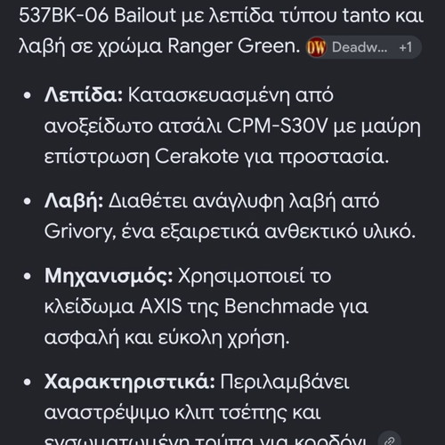Open the Deadw... source citation chip
The image size is (445, 445).
point(364,47)
